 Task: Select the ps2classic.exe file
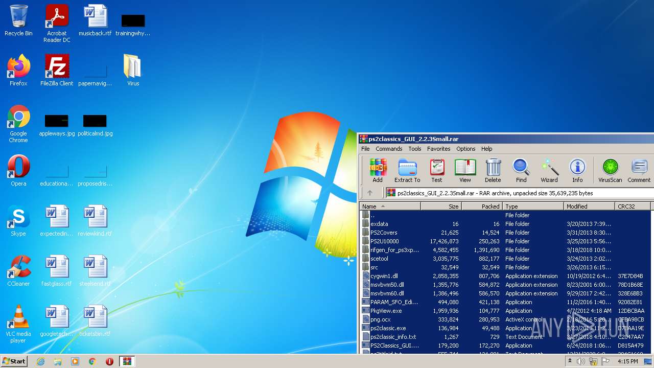[506, 328]
